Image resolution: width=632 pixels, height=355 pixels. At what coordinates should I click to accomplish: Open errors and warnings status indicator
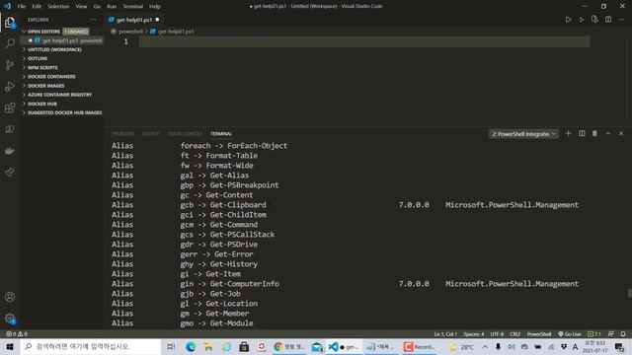click(17, 334)
